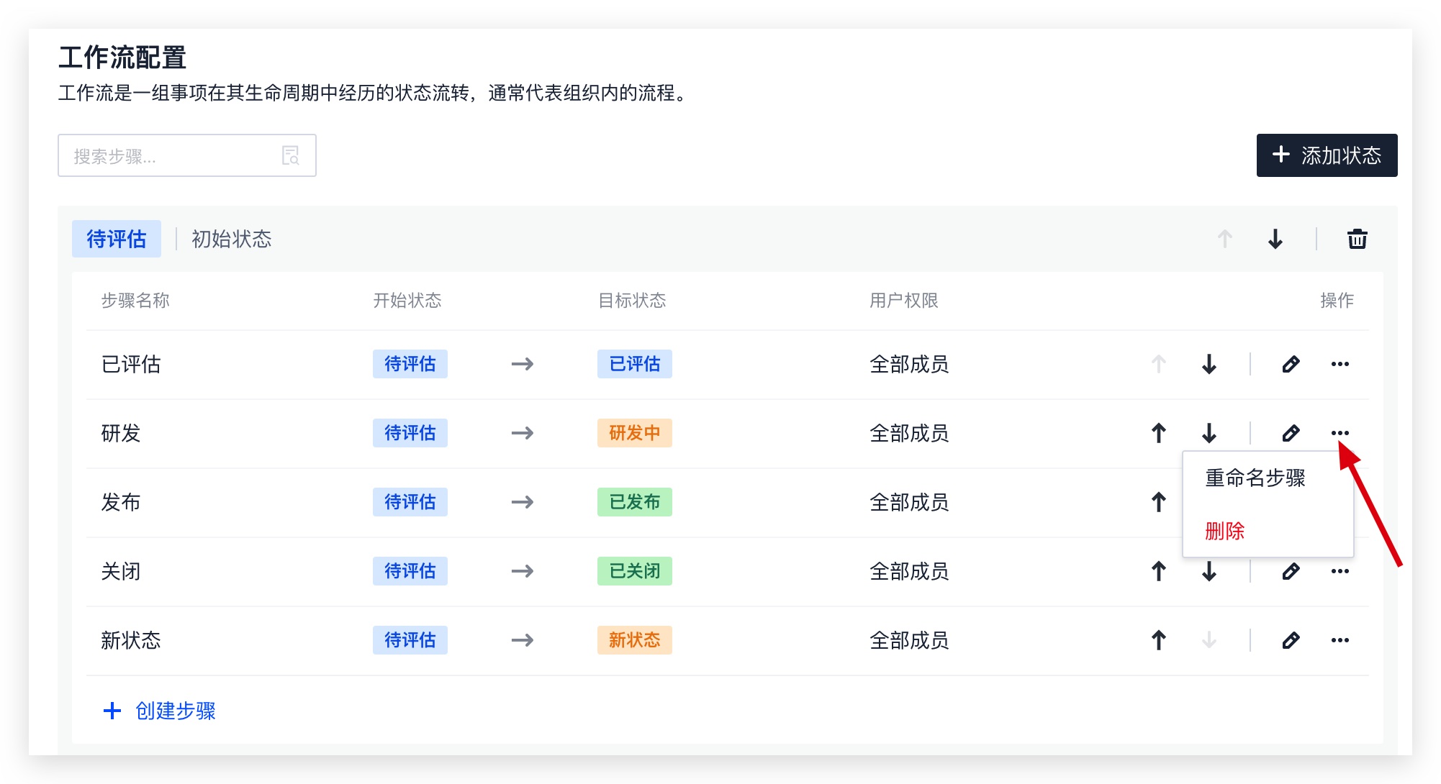Move the 发布 step up with its arrow
Image resolution: width=1441 pixels, height=784 pixels.
click(1159, 503)
